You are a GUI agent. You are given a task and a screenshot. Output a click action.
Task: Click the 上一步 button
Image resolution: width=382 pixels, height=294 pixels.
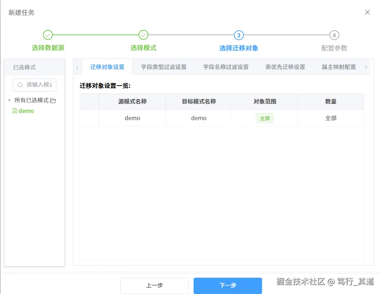coord(154,285)
